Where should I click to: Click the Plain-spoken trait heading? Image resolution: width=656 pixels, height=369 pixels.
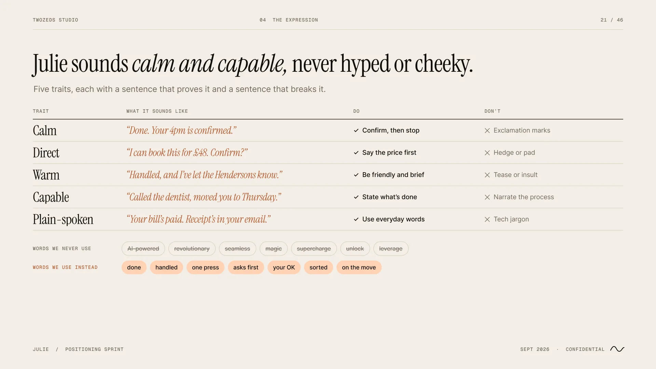[x=63, y=219]
